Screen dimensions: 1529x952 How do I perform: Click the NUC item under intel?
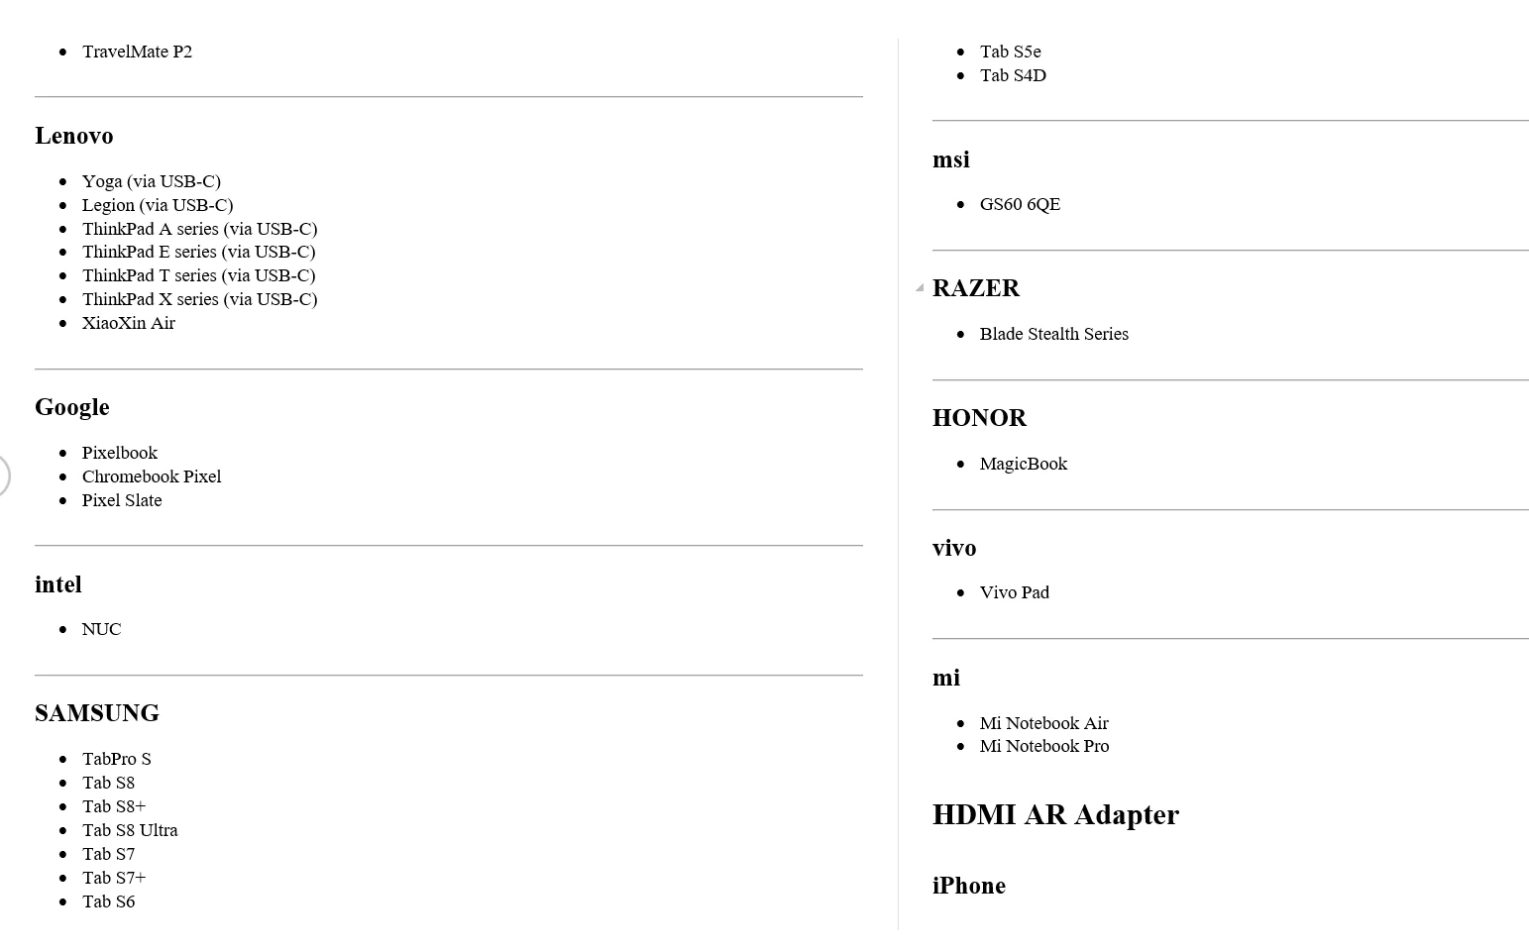[x=102, y=629]
